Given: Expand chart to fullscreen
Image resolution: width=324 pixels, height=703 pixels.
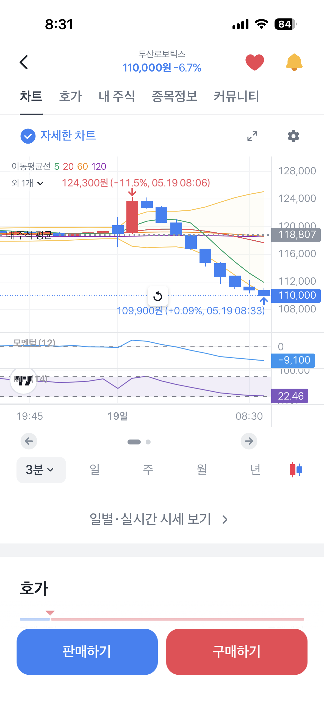Looking at the screenshot, I should click(x=252, y=136).
